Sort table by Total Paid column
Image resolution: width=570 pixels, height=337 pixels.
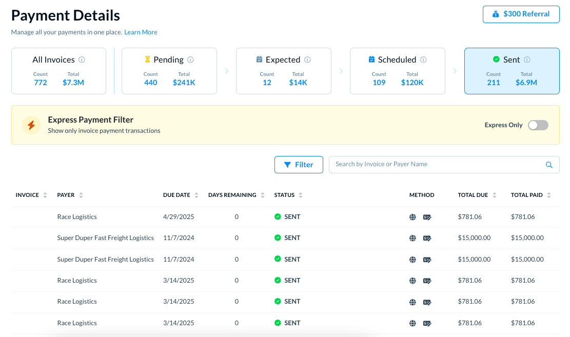pyautogui.click(x=549, y=195)
